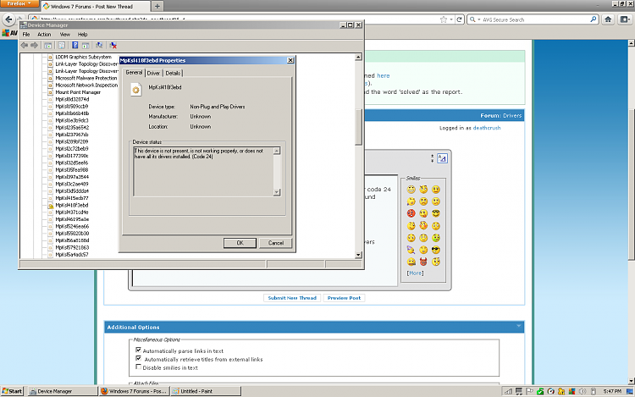Viewport: 635px width, 397px height.
Task: Click the Firefox bookmark star icon
Action: (444, 19)
